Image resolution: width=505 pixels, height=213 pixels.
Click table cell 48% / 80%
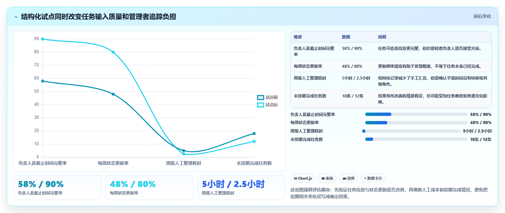click(352, 66)
